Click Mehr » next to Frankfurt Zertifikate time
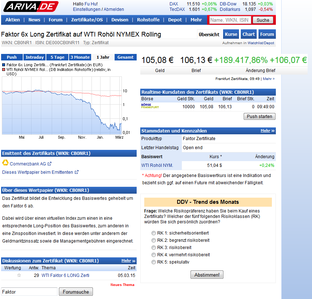Screen dimensions: 312x299 click(x=269, y=79)
